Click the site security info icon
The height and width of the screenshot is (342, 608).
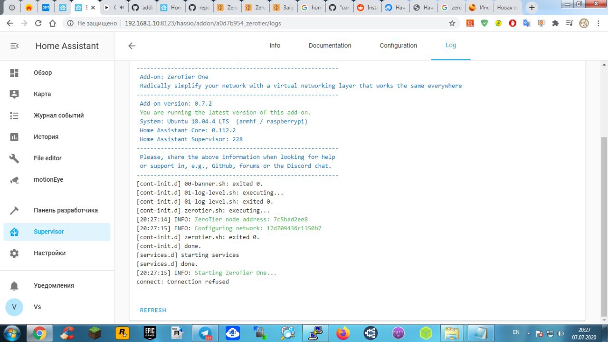click(x=70, y=23)
